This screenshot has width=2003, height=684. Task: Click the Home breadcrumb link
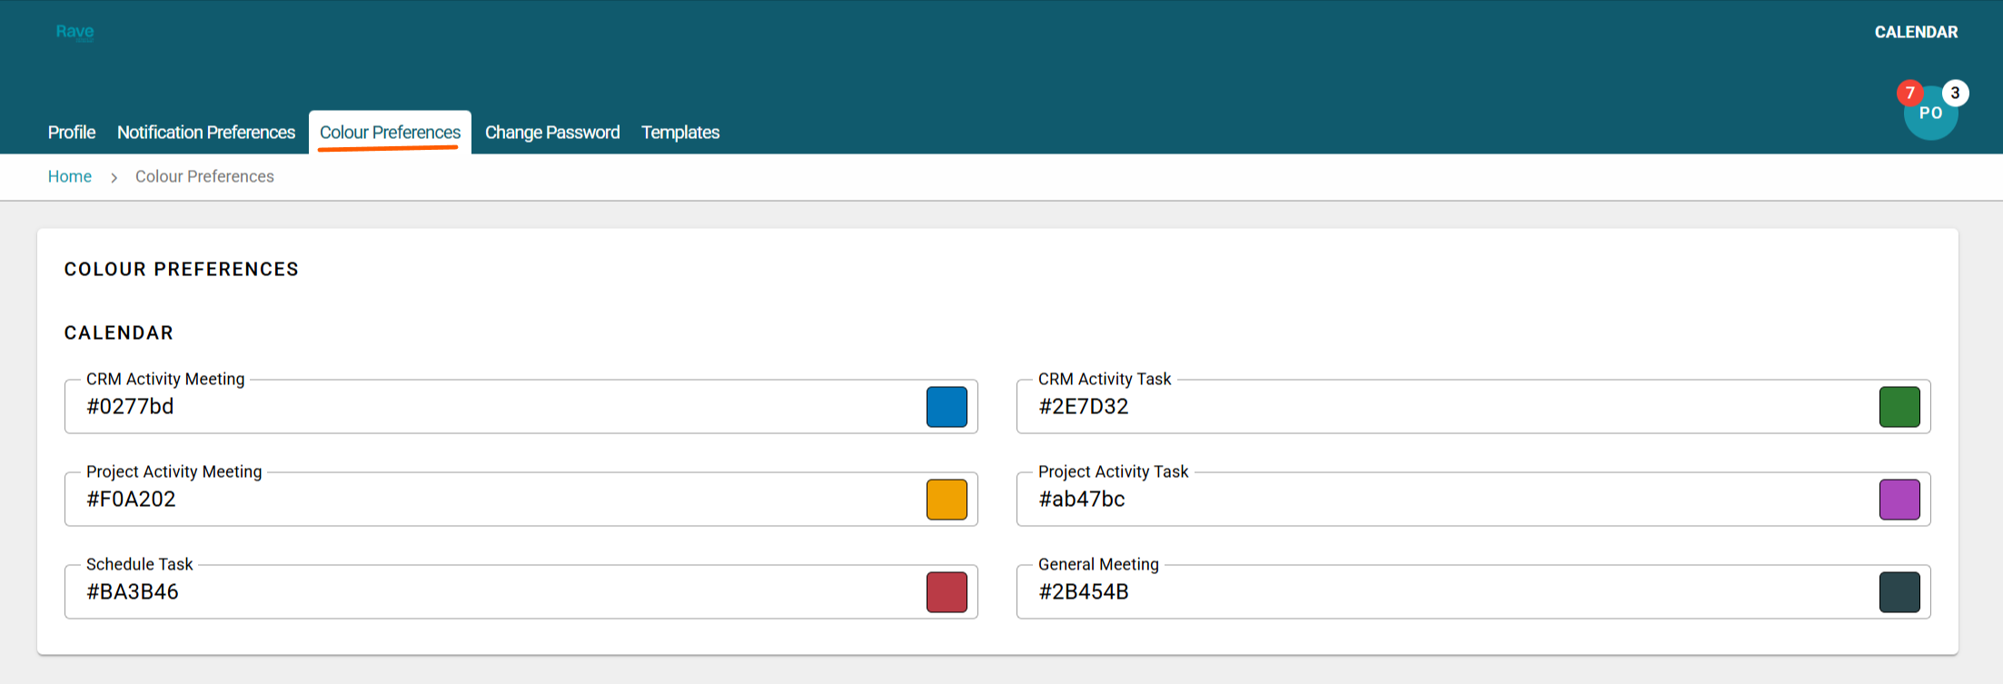70,176
